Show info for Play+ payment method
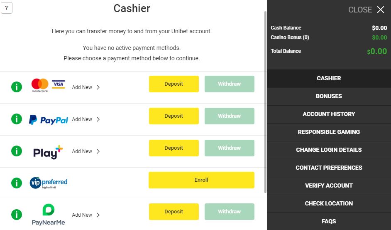The image size is (391, 230). point(17,151)
